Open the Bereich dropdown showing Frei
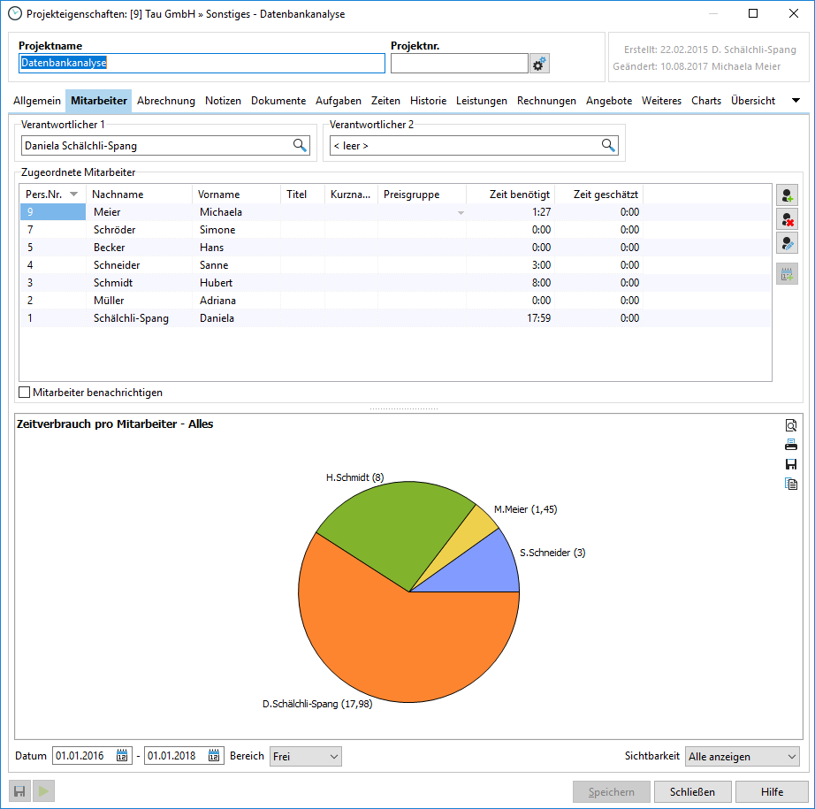Screen dimensions: 815x809 point(305,756)
